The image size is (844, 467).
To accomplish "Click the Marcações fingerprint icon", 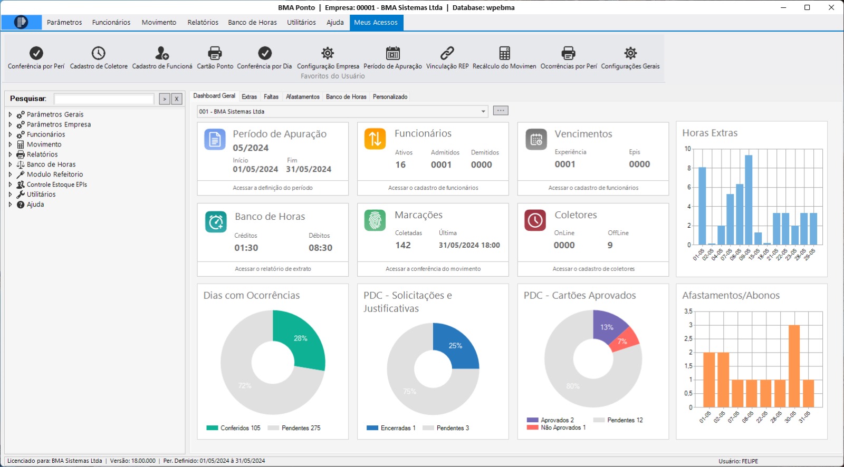I will [375, 220].
